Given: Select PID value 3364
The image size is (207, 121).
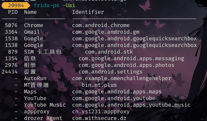Looking at the screenshot, I should tap(11, 32).
